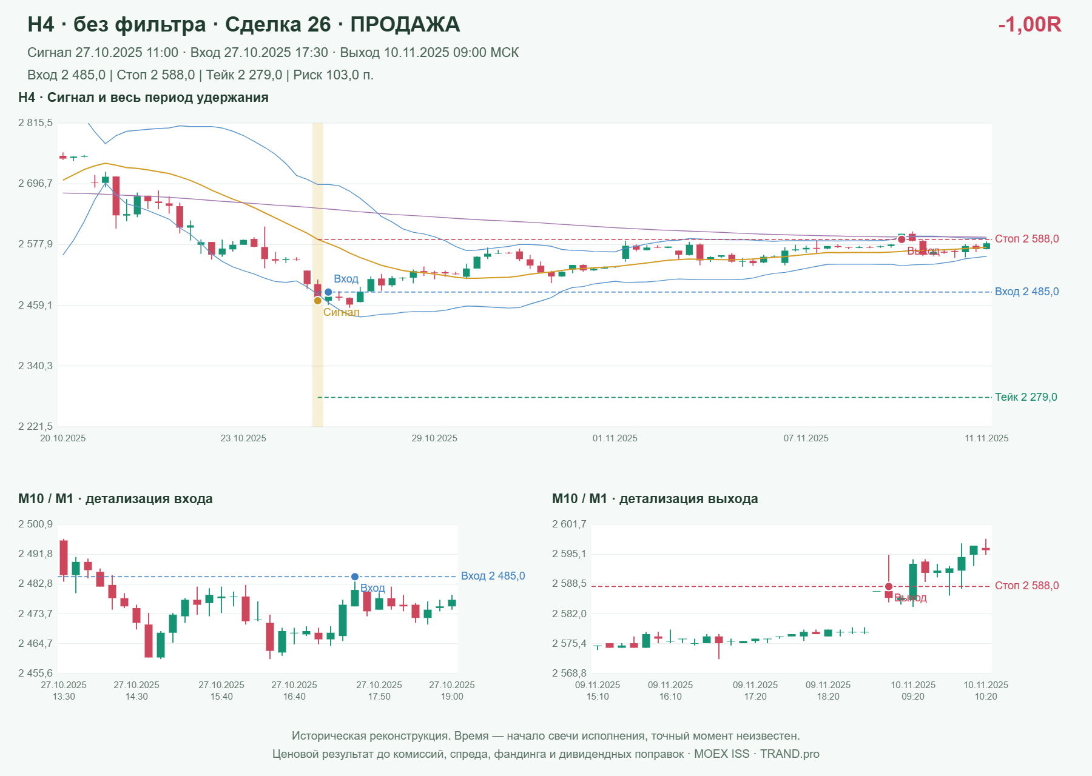Click the 'Вход 2 485,0 | Стоп 2 588,0' parameters line

[x=200, y=75]
